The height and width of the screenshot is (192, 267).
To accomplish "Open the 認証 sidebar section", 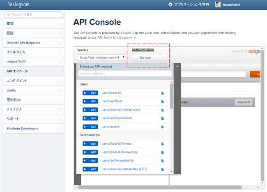I will 34,33.
